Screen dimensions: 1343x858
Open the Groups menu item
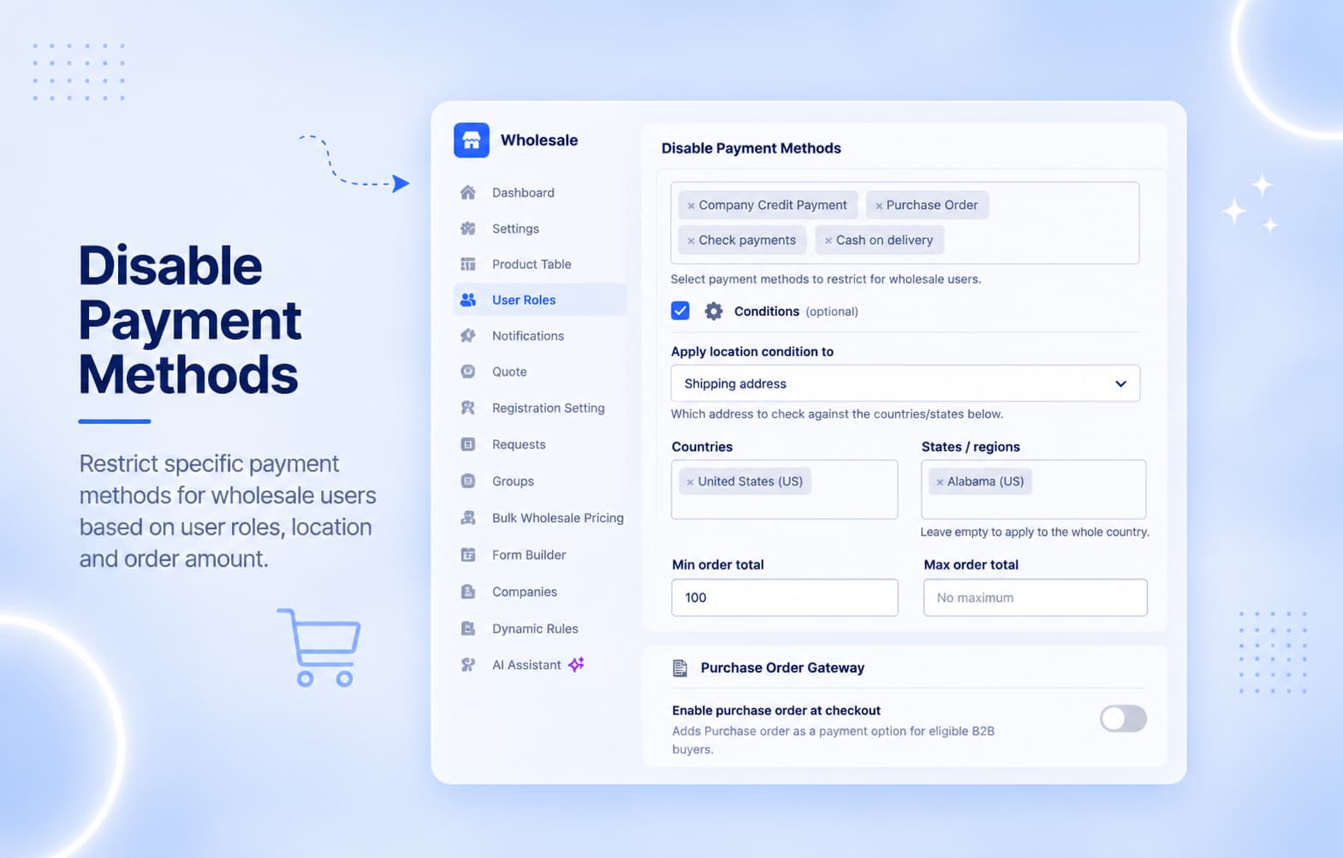click(540, 481)
